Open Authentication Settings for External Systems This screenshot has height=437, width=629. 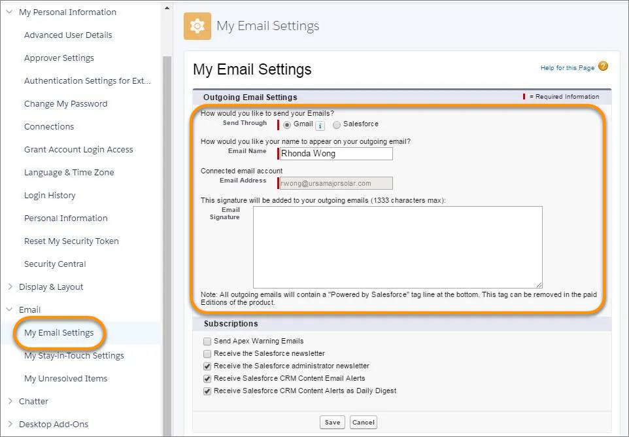88,80
